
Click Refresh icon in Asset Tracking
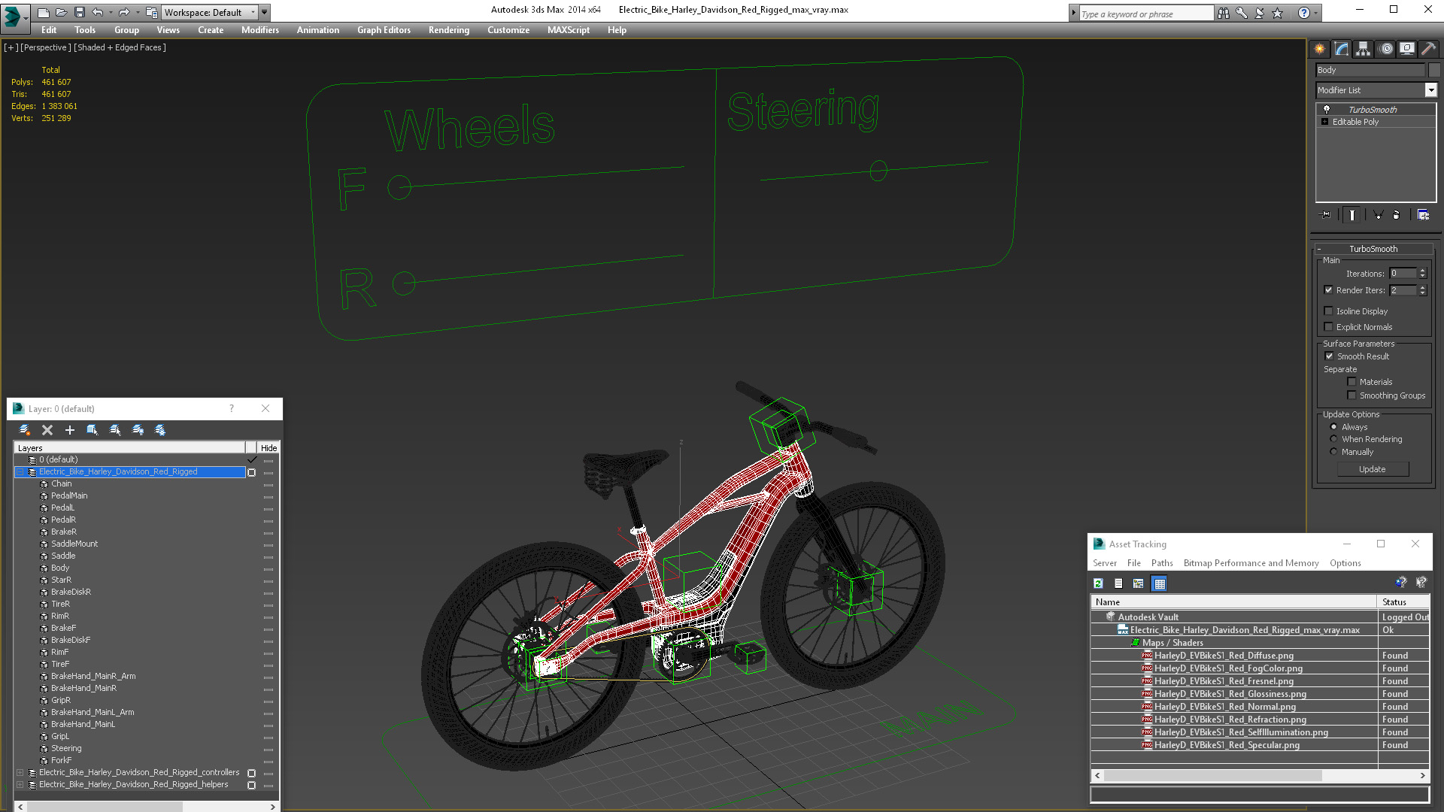[x=1098, y=583]
